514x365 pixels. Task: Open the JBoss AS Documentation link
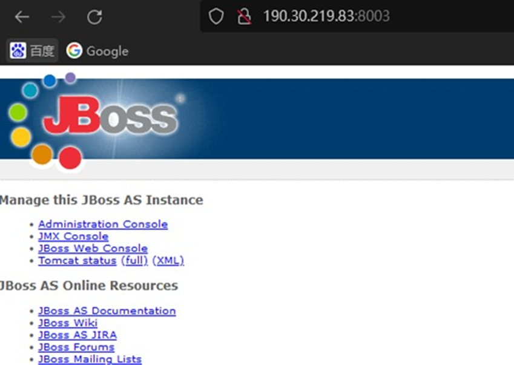click(x=107, y=311)
